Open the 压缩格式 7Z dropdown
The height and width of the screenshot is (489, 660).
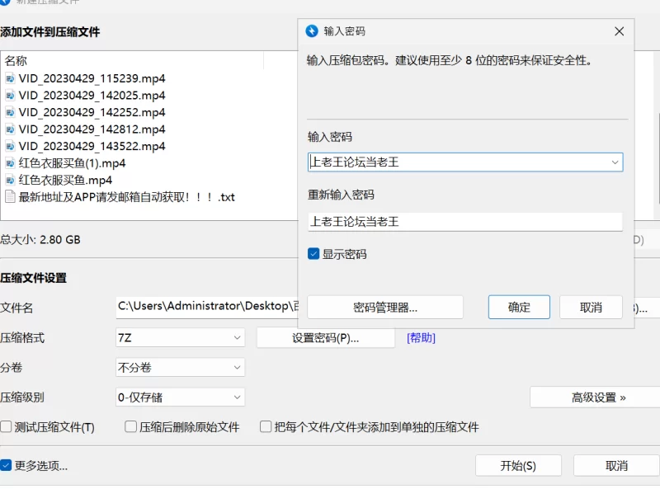pyautogui.click(x=181, y=337)
